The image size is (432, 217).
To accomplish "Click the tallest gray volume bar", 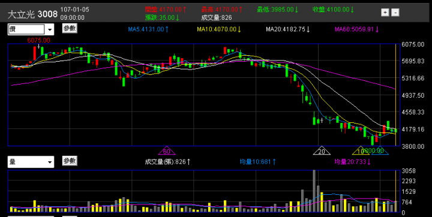I will (314, 191).
